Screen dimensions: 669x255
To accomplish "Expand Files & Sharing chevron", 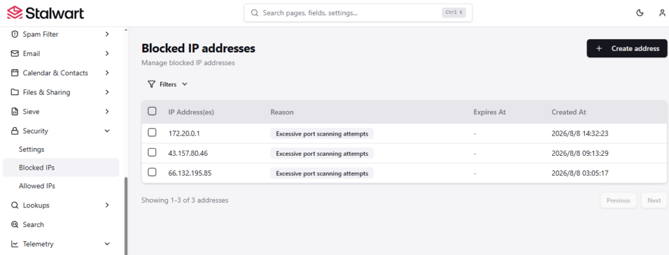I will coord(107,93).
